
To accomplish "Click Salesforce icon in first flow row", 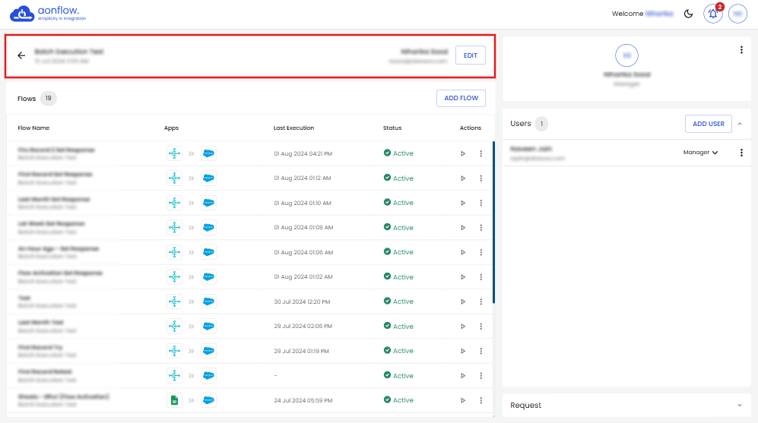I will tap(208, 153).
